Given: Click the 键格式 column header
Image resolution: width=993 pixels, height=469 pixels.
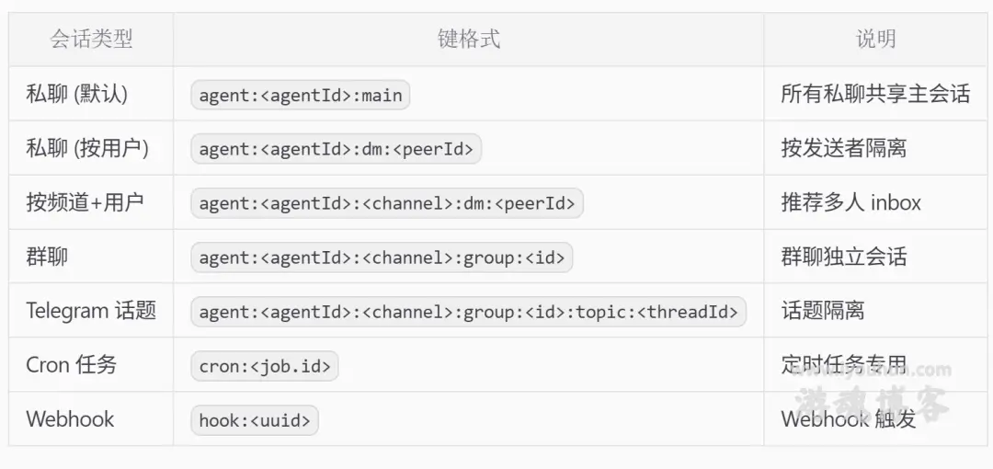Looking at the screenshot, I should [469, 40].
